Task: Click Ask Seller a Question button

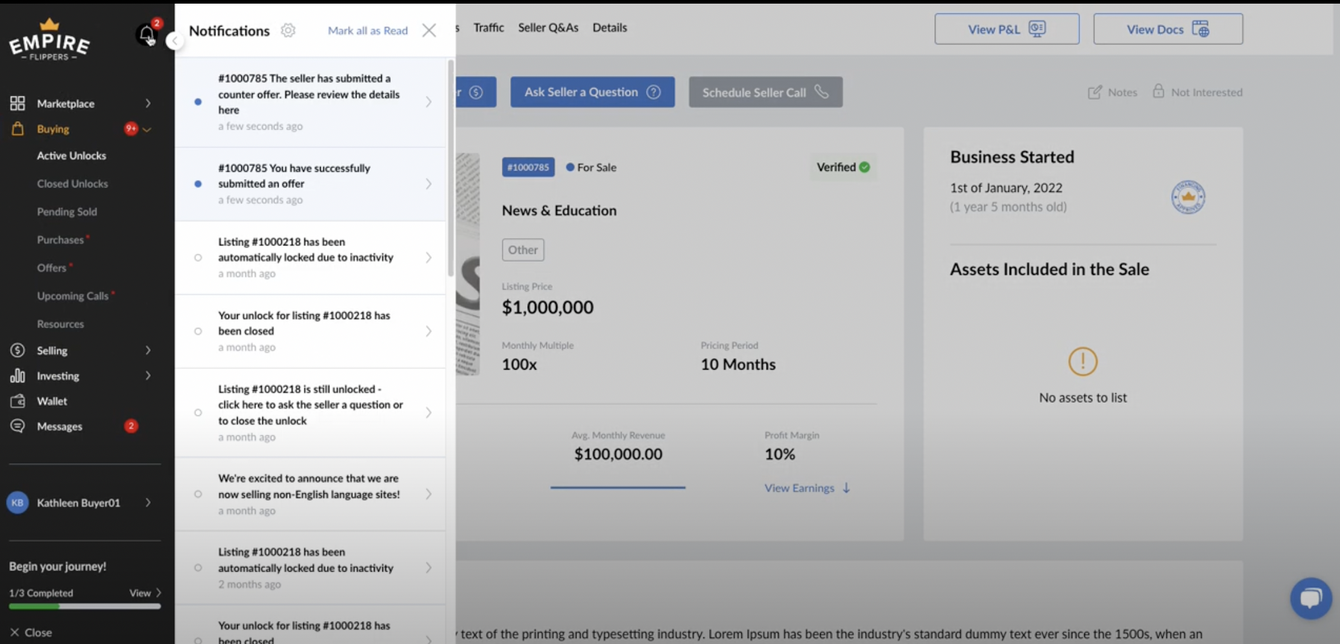Action: (592, 92)
